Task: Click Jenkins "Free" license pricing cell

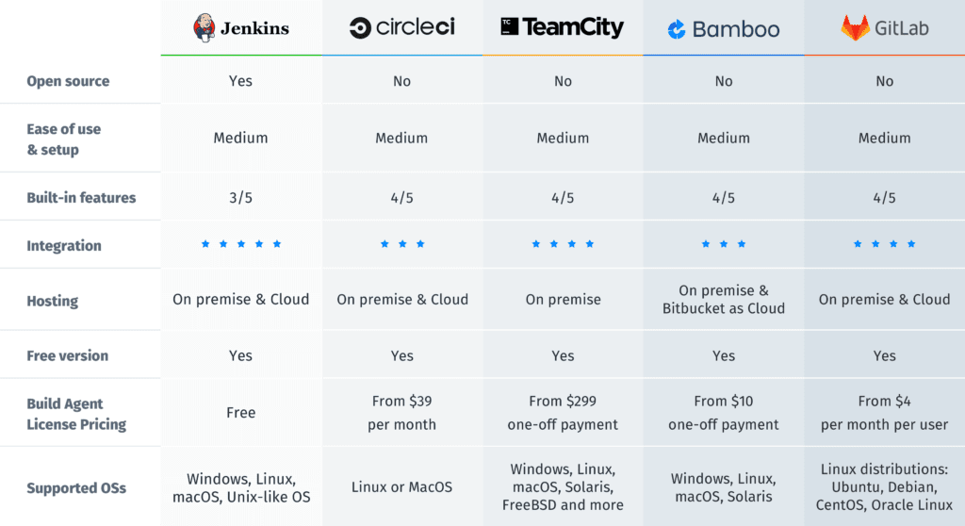Action: (240, 412)
